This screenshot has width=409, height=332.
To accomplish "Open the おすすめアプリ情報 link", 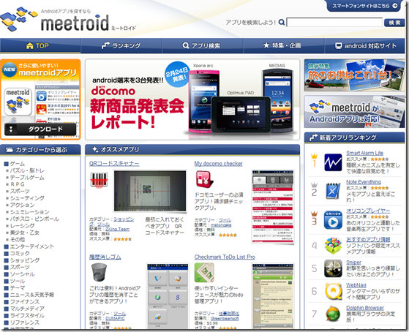I will [x=368, y=239].
